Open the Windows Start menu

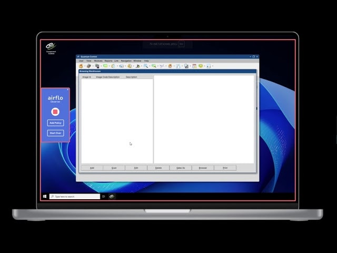(x=44, y=196)
